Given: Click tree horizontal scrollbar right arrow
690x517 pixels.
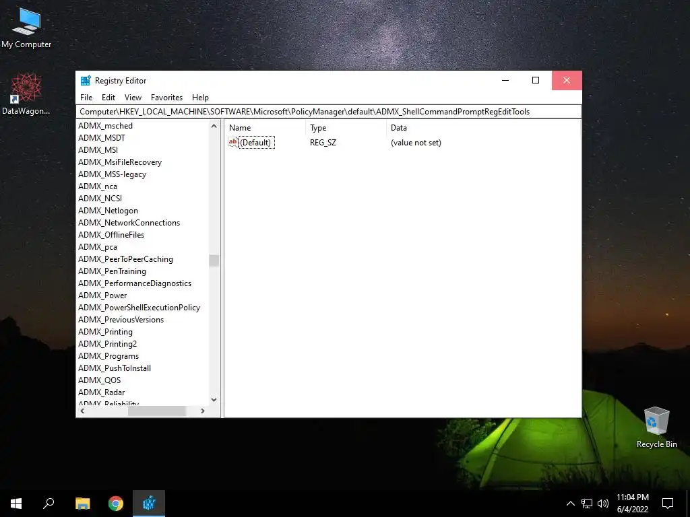Looking at the screenshot, I should [202, 411].
